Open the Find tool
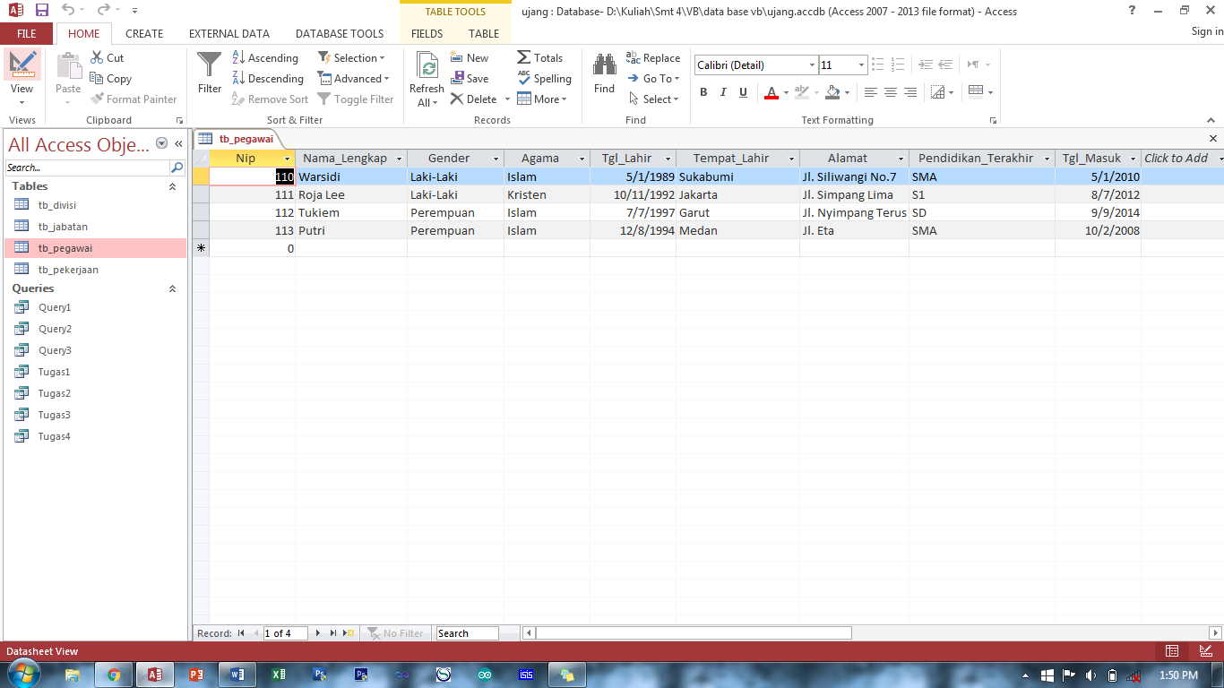 coord(605,73)
